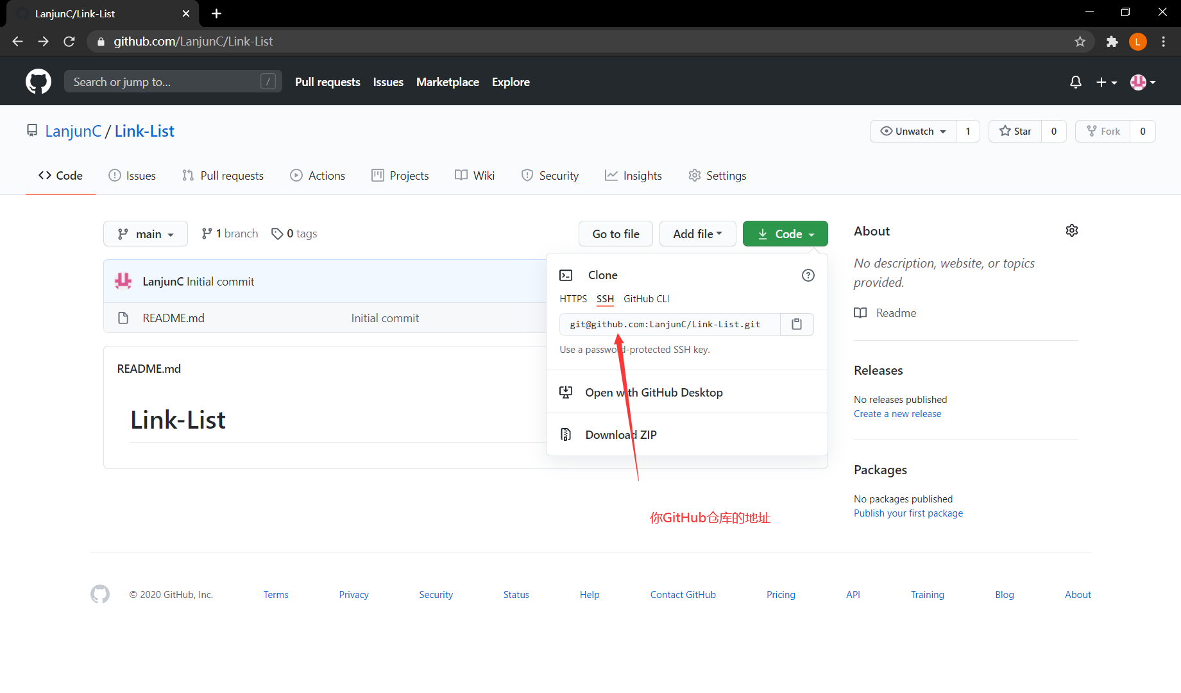
Task: Star the Link-List repository
Action: point(1015,132)
